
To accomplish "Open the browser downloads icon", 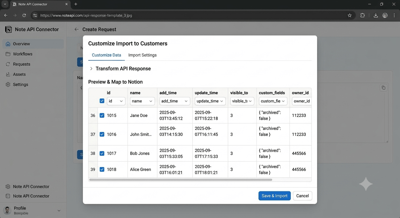I will (376, 15).
